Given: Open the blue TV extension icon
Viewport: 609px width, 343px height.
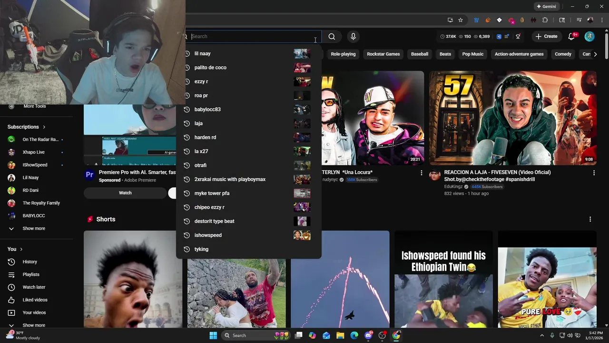Looking at the screenshot, I should 476,20.
